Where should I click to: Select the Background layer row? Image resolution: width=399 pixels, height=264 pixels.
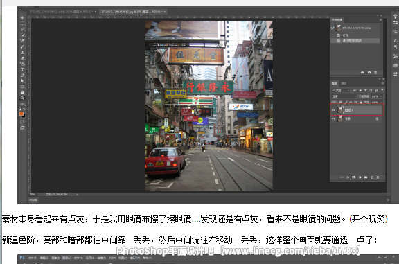pos(357,119)
